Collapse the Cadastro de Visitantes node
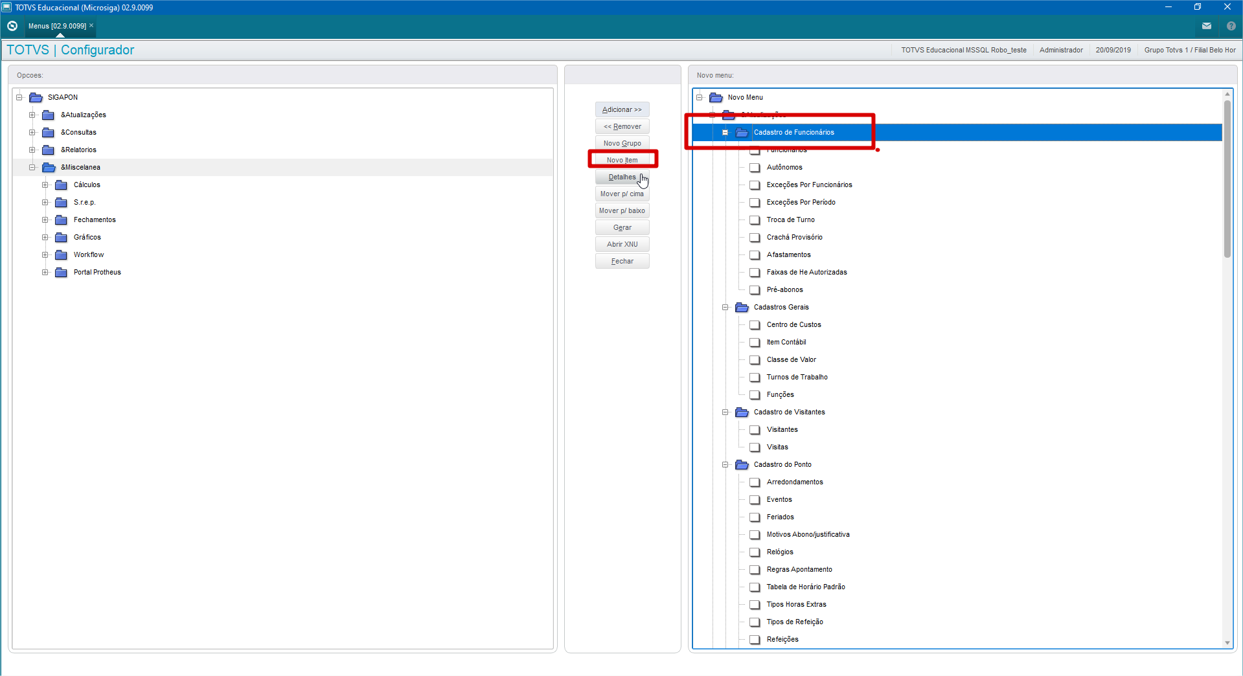Screen dimensions: 1243x676 725,412
